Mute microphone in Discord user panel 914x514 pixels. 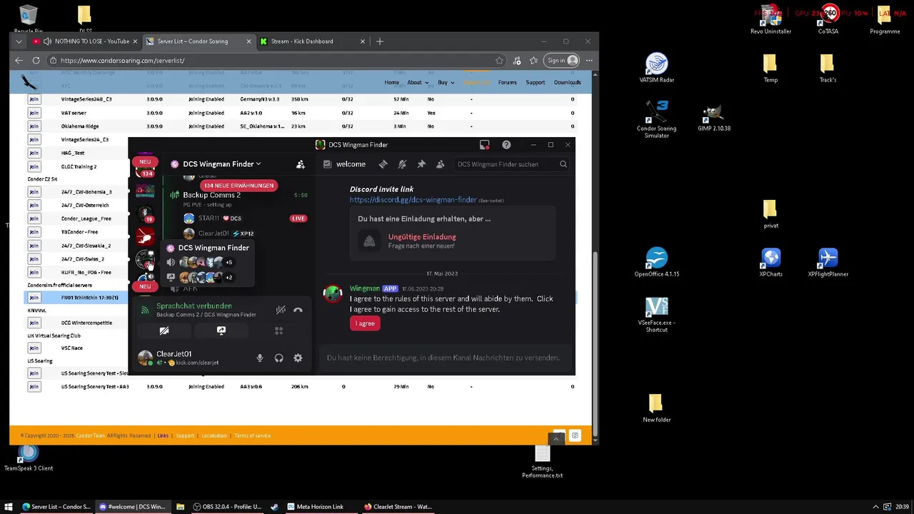pyautogui.click(x=260, y=358)
